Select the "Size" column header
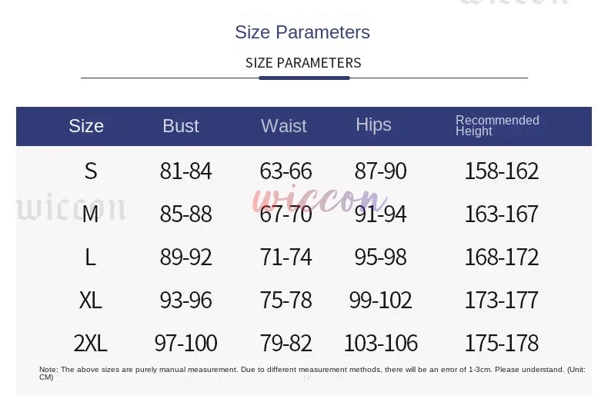The width and height of the screenshot is (608, 412). (x=86, y=126)
